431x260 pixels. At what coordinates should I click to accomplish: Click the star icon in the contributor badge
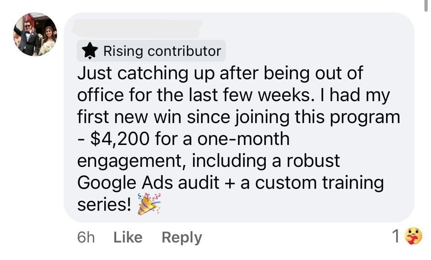[x=90, y=51]
